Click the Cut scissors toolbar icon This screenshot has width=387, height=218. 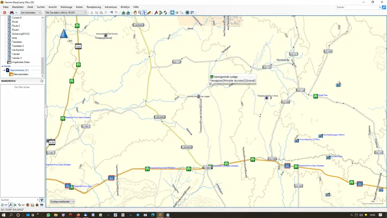coord(92,13)
